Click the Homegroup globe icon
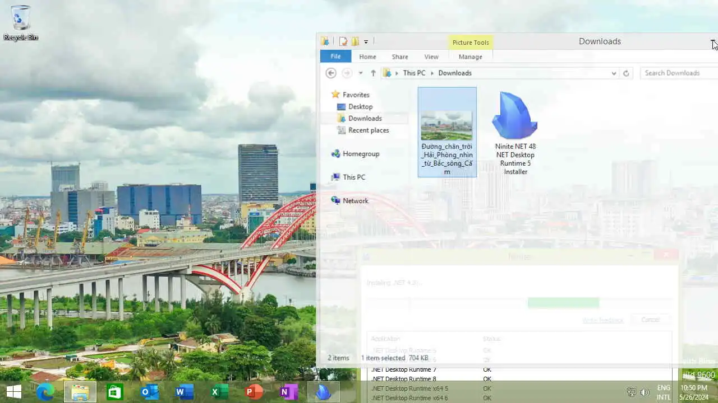The image size is (718, 403). (x=335, y=153)
